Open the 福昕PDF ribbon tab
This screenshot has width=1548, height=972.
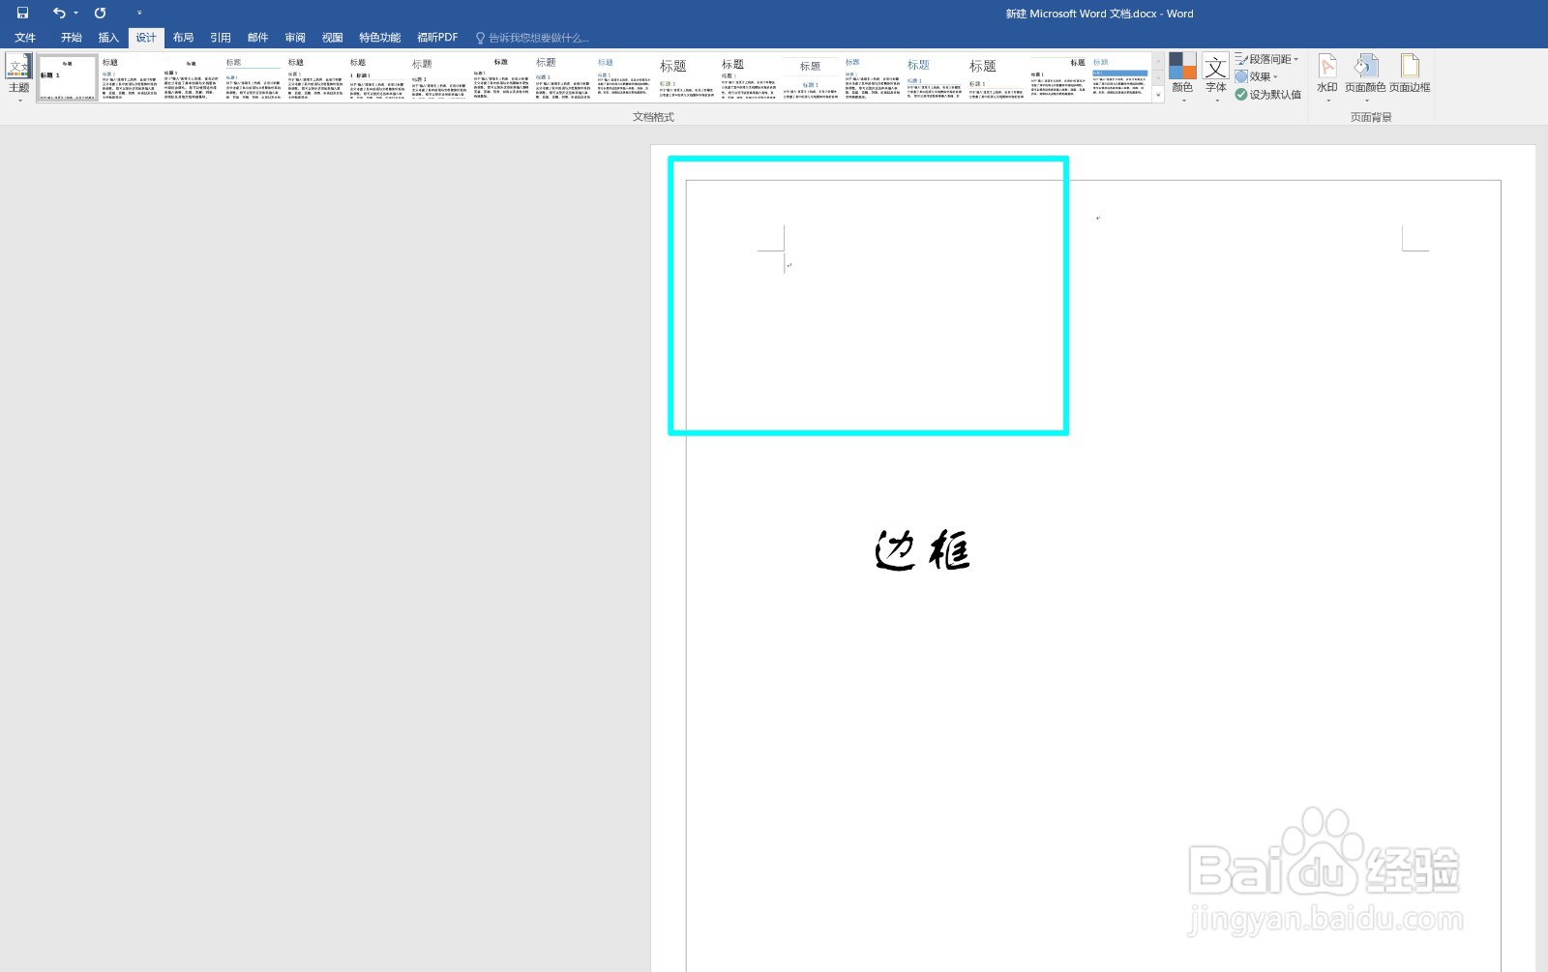click(437, 38)
